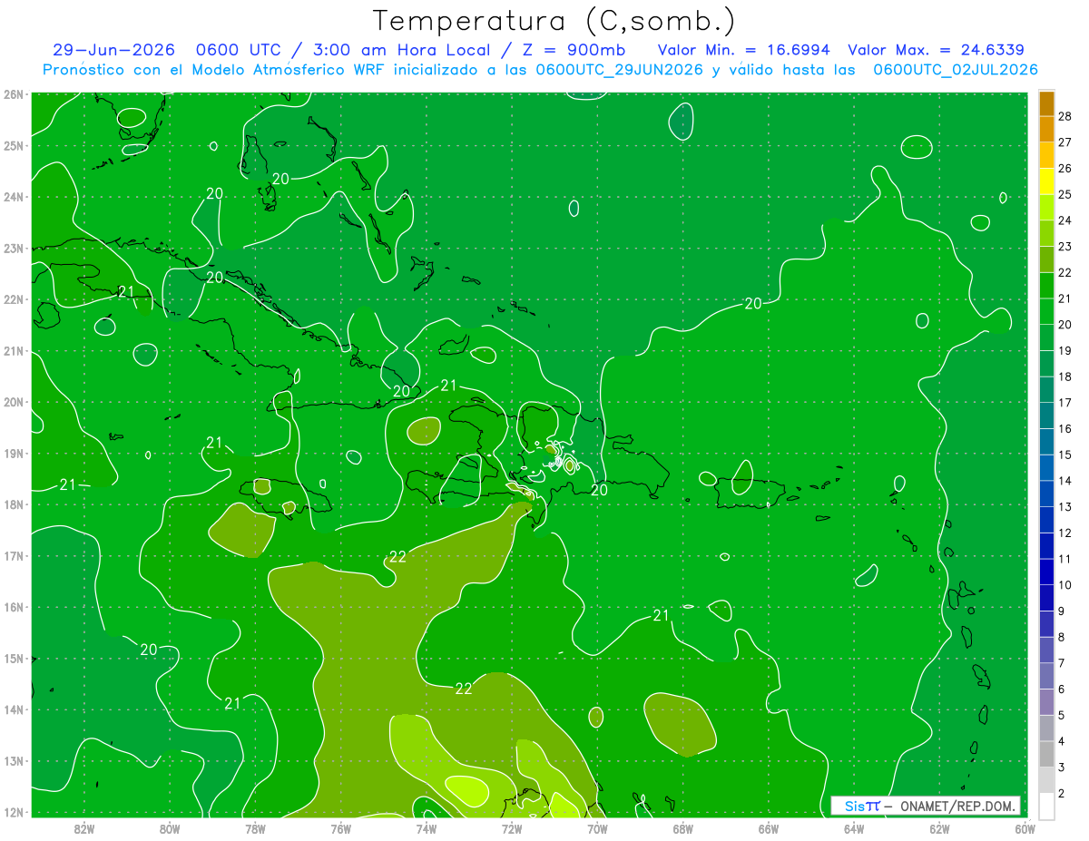Click the '70W' longitude axis label
The height and width of the screenshot is (841, 1089).
click(597, 828)
